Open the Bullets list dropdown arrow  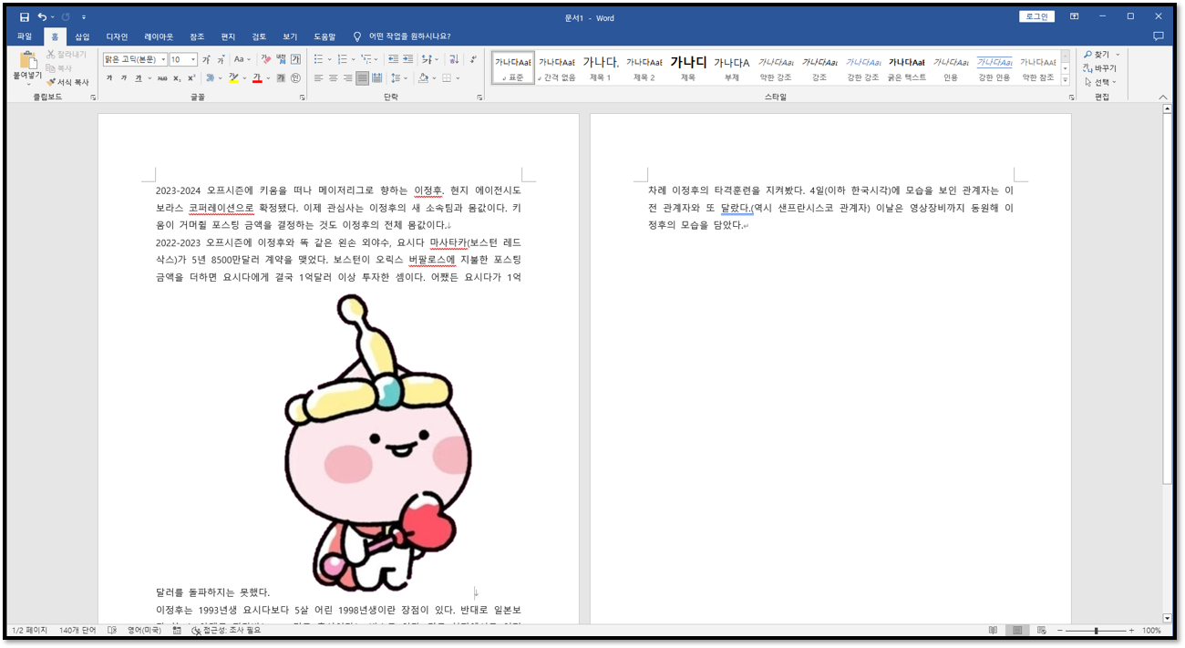tap(329, 59)
